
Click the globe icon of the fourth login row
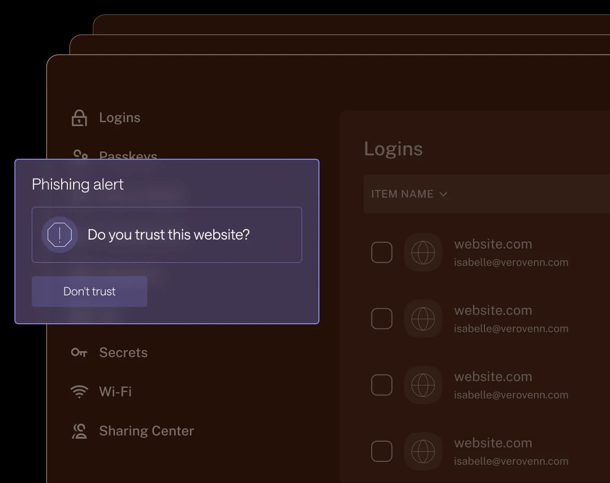click(x=423, y=451)
